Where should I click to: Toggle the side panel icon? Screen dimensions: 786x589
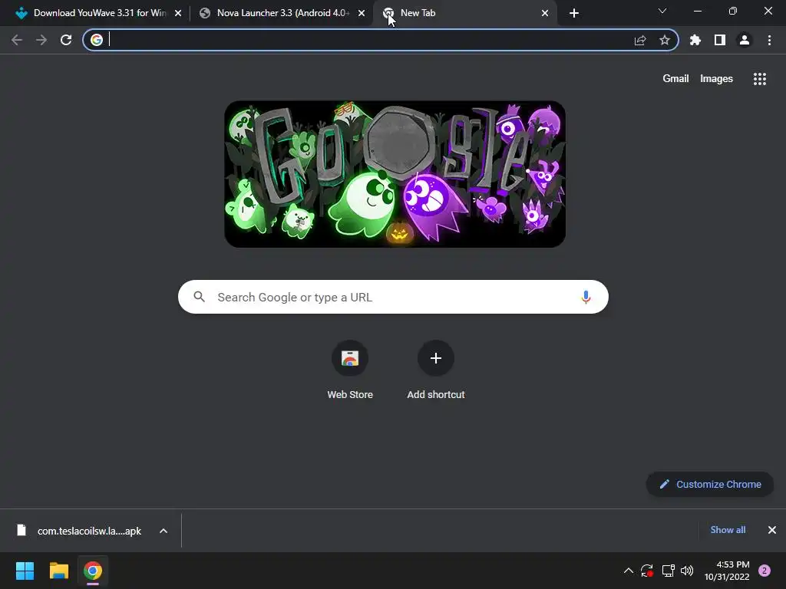[x=720, y=40]
